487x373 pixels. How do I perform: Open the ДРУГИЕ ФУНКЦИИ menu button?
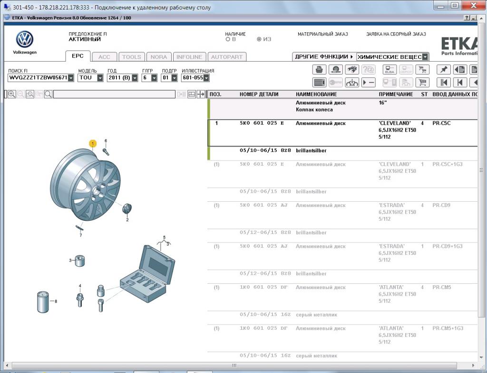click(x=324, y=56)
